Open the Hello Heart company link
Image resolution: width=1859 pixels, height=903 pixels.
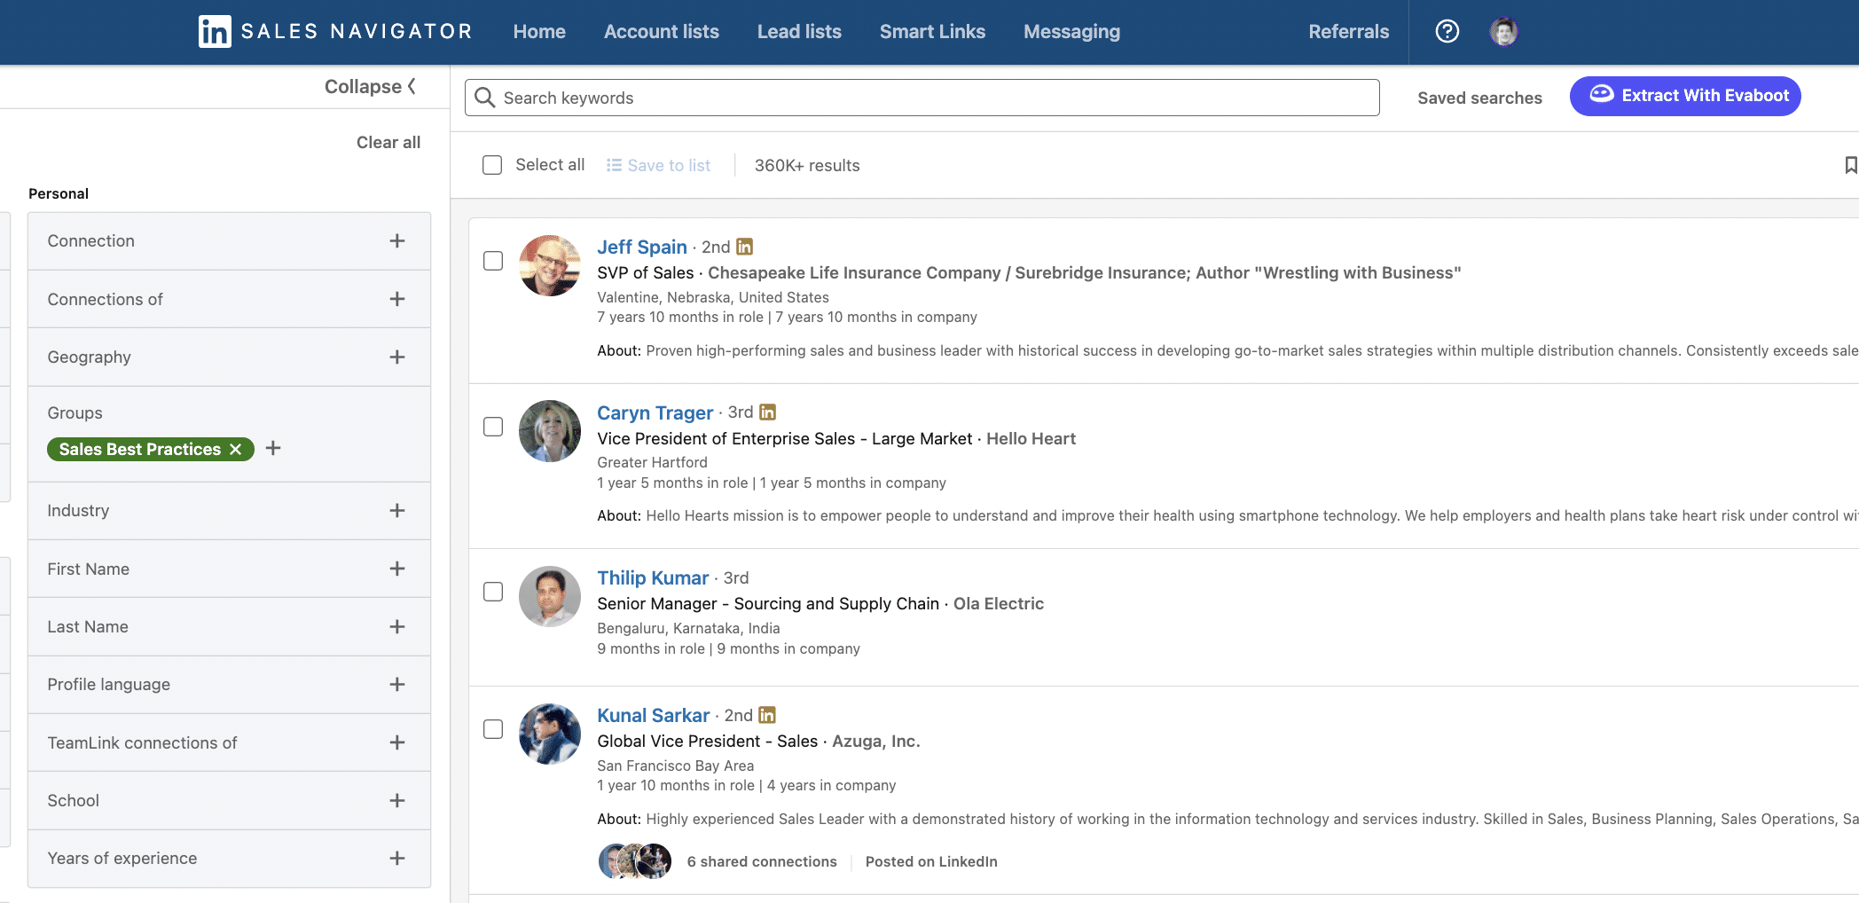point(1031,439)
